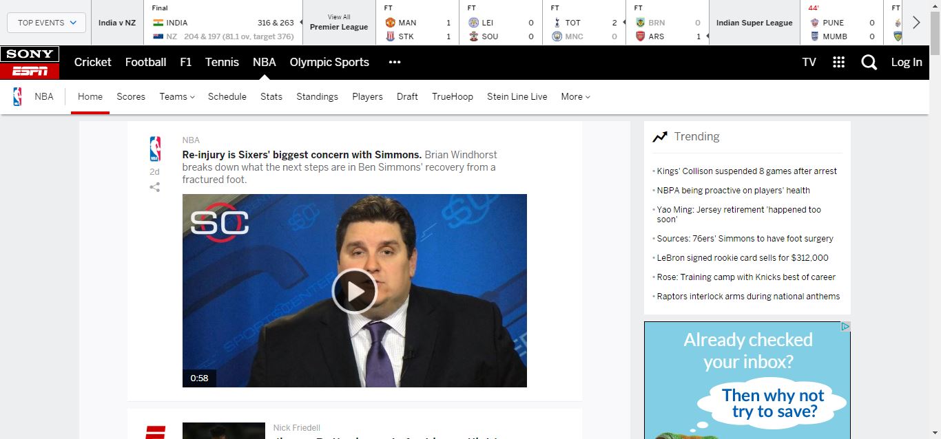Open the Schedule tab

227,97
